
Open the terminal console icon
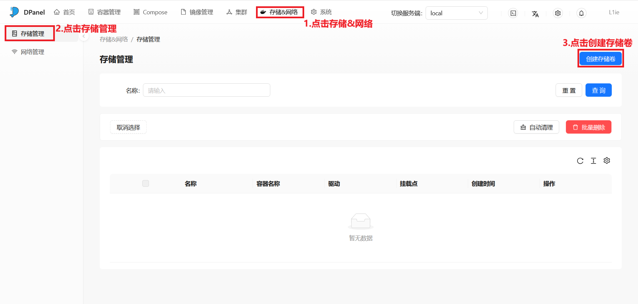pos(513,13)
